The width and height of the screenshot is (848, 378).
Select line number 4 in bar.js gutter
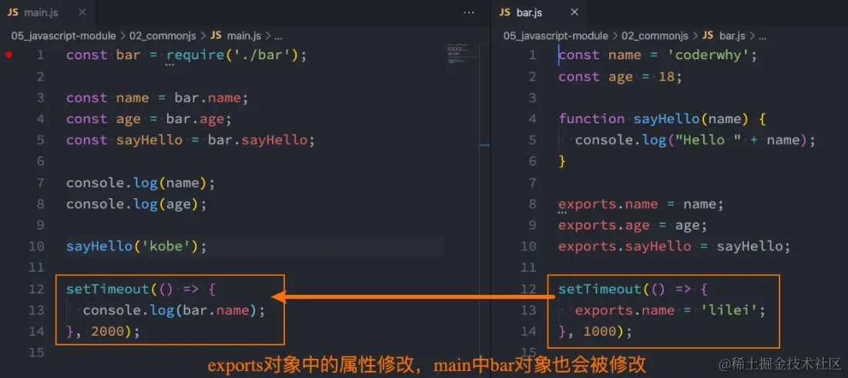(x=533, y=119)
